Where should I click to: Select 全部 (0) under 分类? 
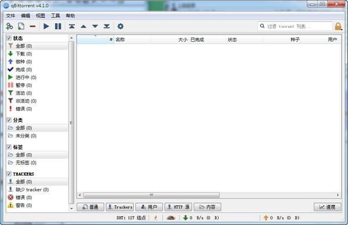[x=37, y=128]
